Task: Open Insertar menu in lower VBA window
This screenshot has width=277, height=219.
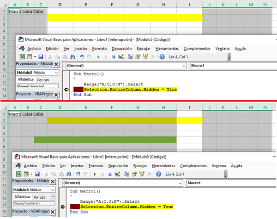Action: tap(77, 166)
